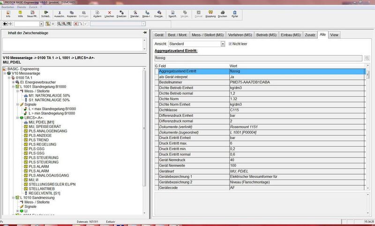Image resolution: width=375 pixels, height=226 pixels.
Task: Open the Ansicht Standard dropdown
Action: tap(223, 44)
